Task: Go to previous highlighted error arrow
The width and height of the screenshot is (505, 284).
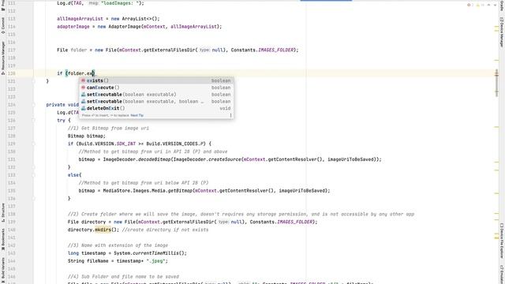Action: click(489, 5)
